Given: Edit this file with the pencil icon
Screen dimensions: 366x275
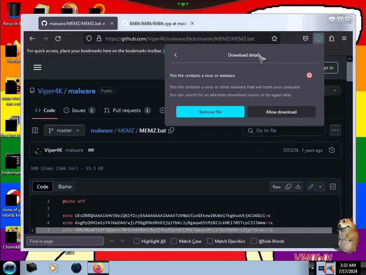Looking at the screenshot, I should (x=311, y=187).
